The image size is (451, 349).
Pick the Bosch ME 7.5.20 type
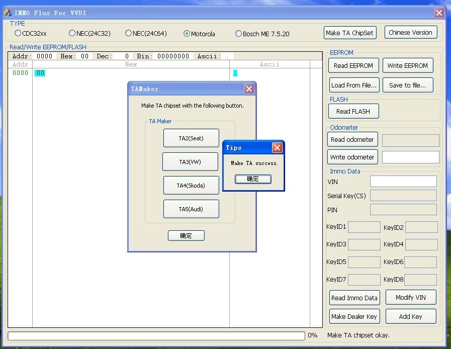point(238,34)
